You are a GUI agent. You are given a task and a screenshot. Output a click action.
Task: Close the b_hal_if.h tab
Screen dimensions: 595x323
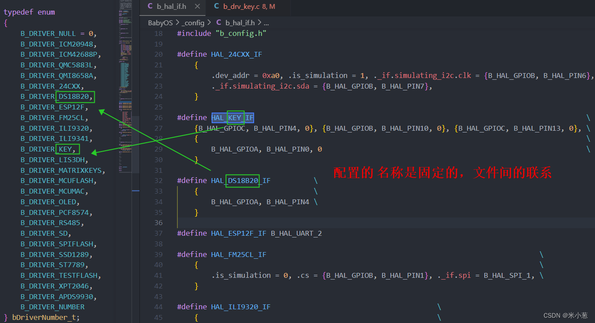197,6
